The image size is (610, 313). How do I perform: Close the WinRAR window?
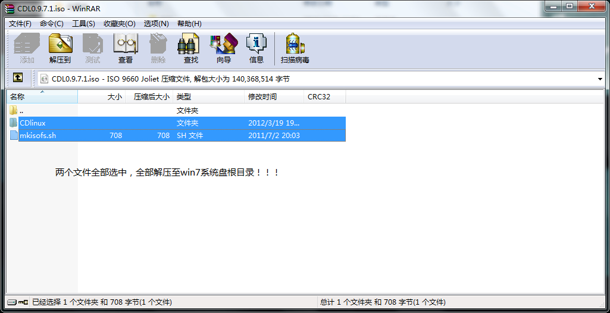[x=592, y=6]
